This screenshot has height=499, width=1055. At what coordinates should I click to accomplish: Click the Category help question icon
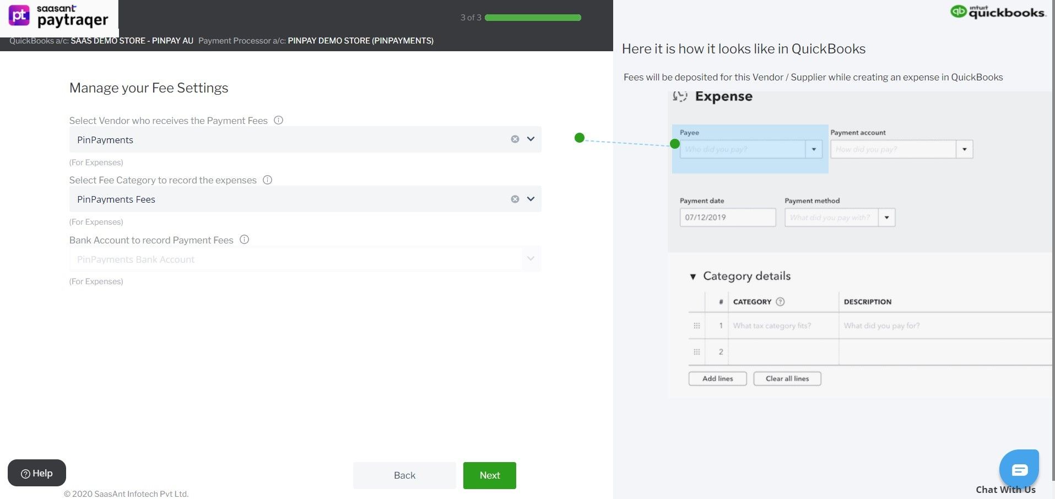click(780, 302)
